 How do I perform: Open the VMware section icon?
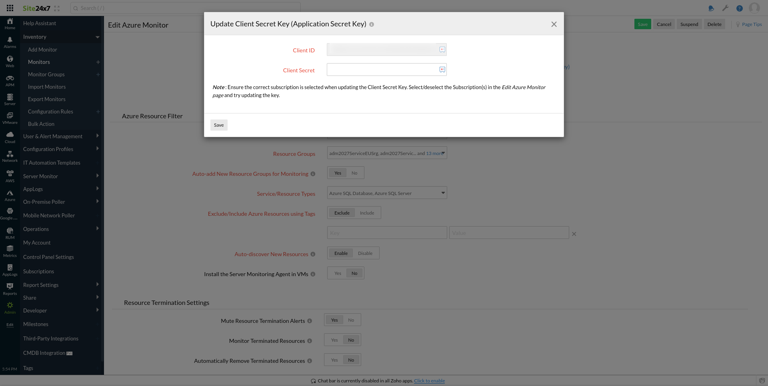coord(10,118)
